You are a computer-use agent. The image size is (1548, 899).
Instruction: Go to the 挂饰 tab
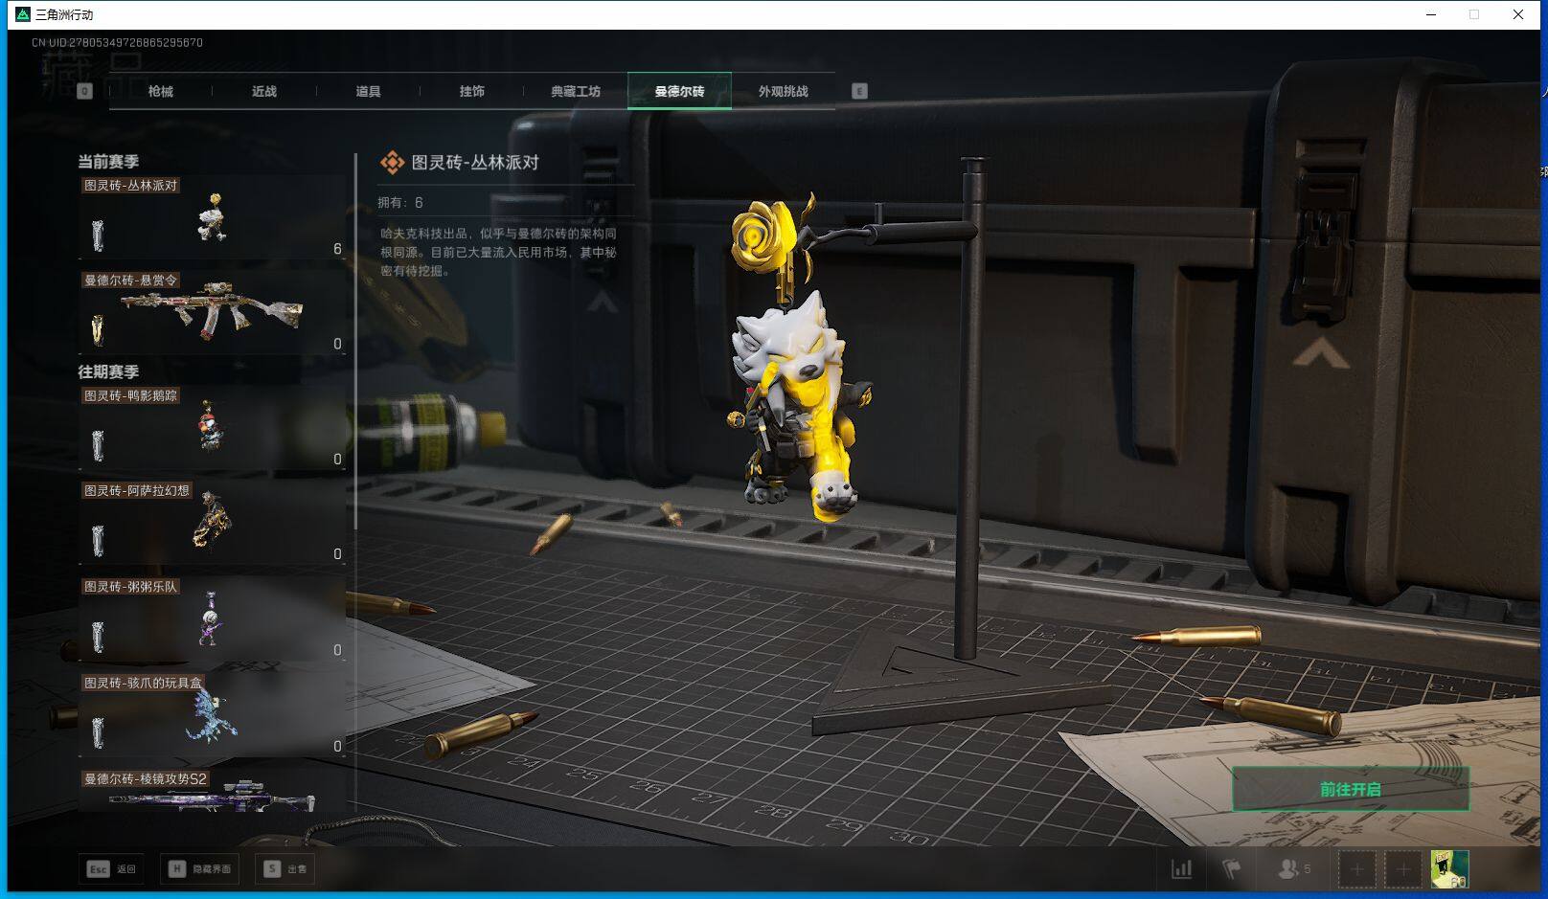tap(471, 91)
